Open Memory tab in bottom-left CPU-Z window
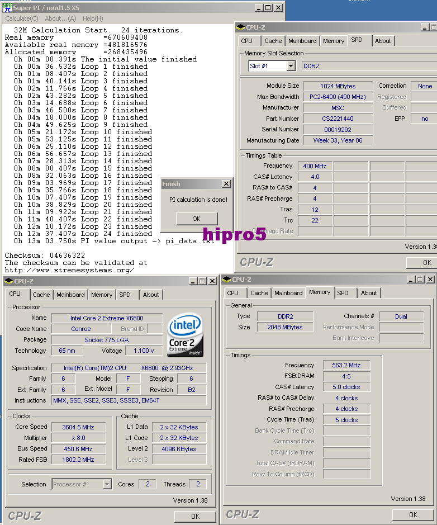 click(102, 295)
